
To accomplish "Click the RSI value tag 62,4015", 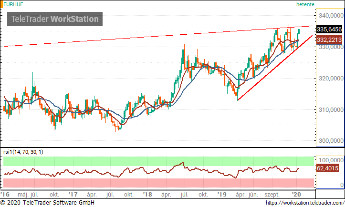I will [x=327, y=168].
